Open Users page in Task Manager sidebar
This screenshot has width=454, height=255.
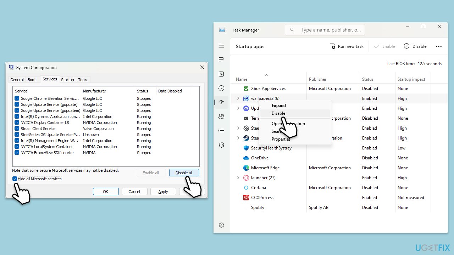coord(221,117)
